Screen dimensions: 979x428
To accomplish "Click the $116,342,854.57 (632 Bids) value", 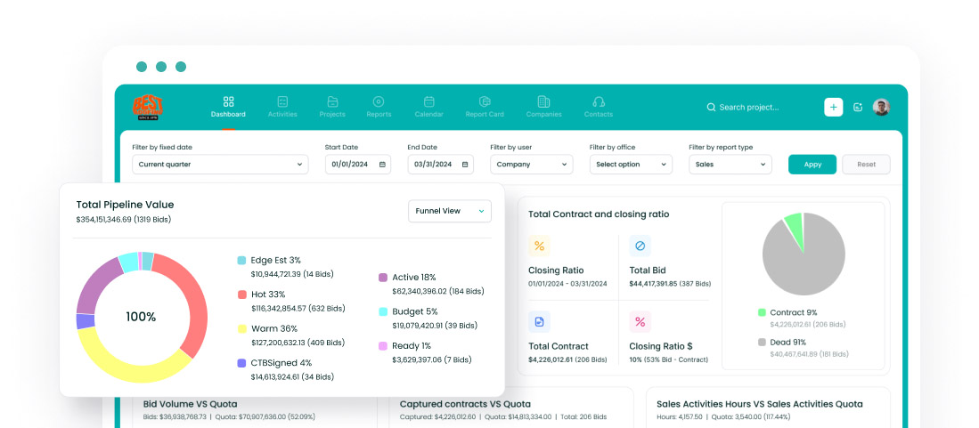I will tap(298, 309).
